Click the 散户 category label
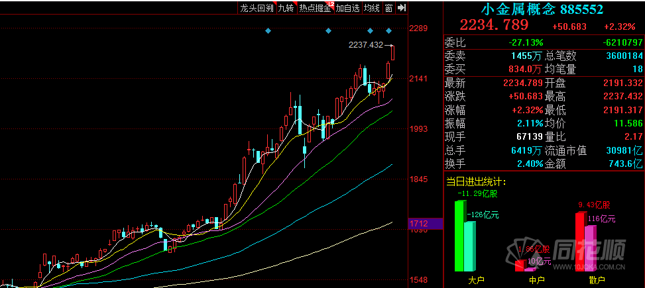Viewport: 645px width, 288px height. (597, 280)
